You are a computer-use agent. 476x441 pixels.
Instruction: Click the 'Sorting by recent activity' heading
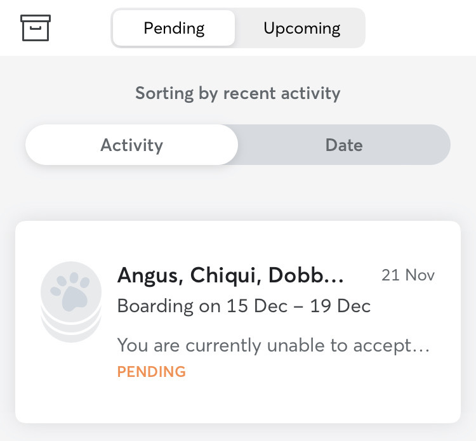(238, 93)
